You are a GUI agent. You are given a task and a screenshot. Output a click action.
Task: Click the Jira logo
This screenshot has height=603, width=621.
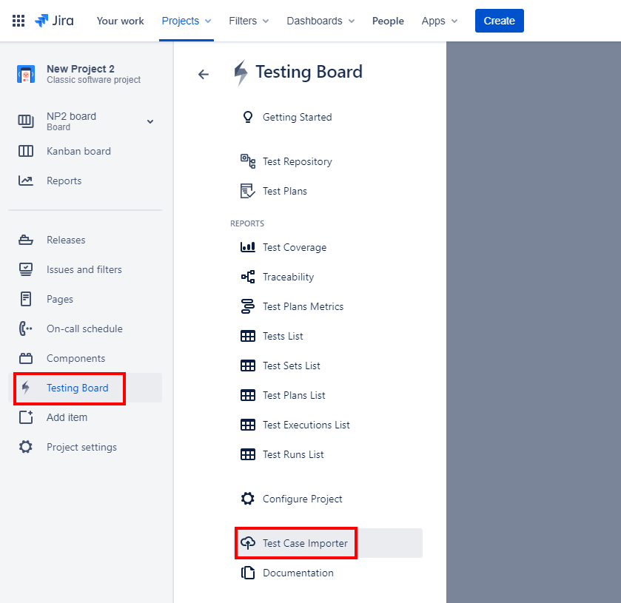click(54, 21)
